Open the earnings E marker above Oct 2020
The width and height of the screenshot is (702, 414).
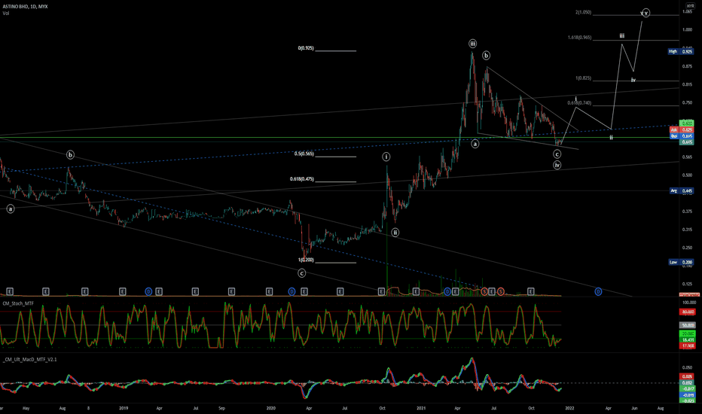coord(381,291)
